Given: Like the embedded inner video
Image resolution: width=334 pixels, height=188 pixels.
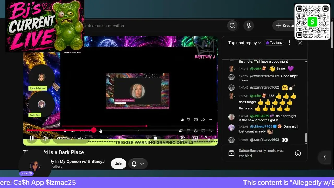Looking at the screenshot, I should coord(182,120).
